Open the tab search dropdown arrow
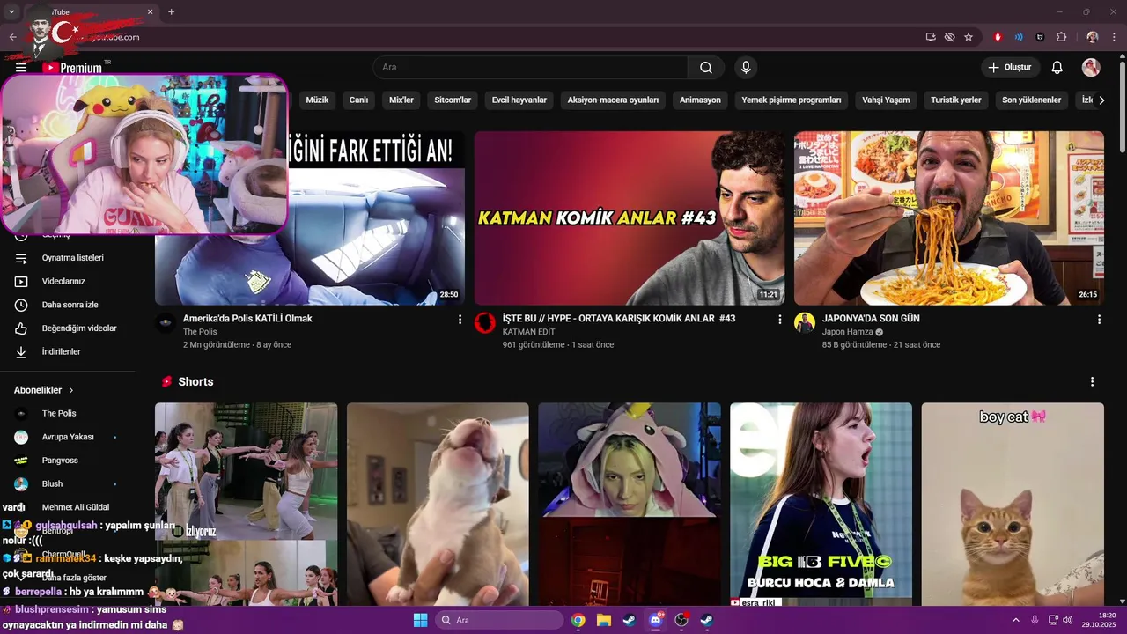The height and width of the screenshot is (634, 1127). pos(12,12)
